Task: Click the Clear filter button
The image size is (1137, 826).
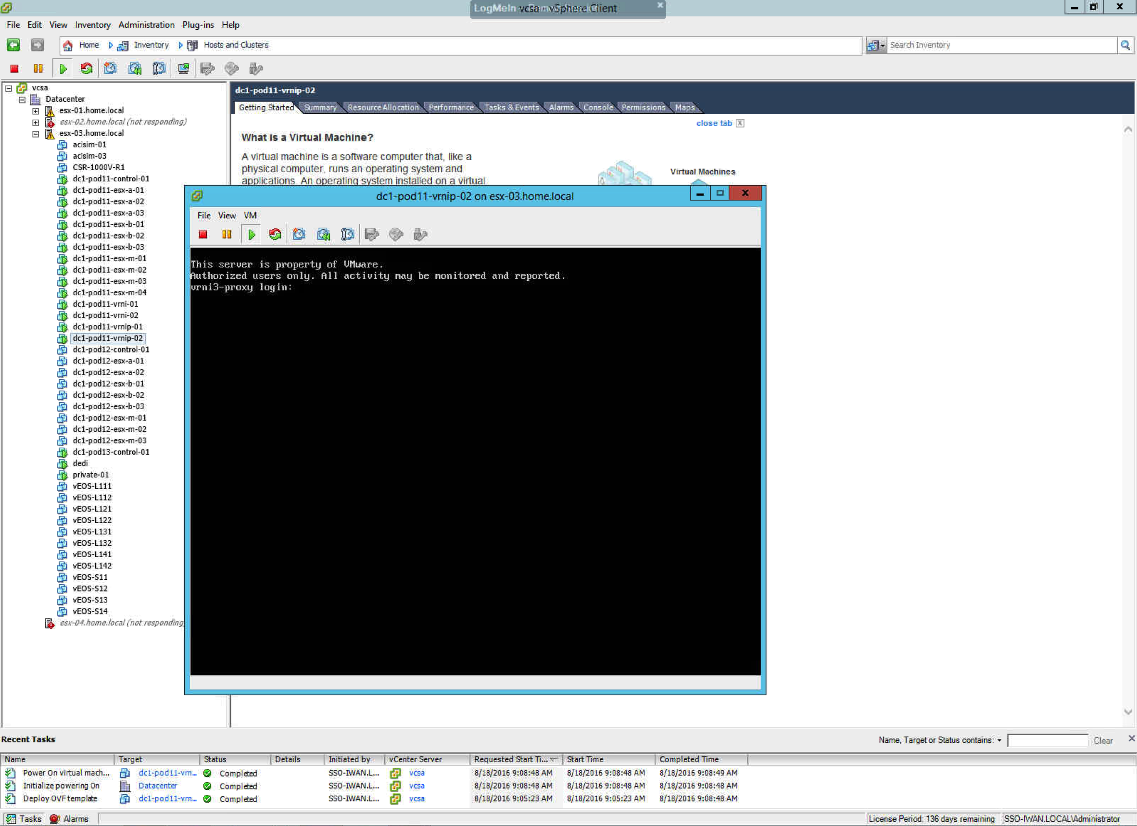Action: click(x=1102, y=740)
